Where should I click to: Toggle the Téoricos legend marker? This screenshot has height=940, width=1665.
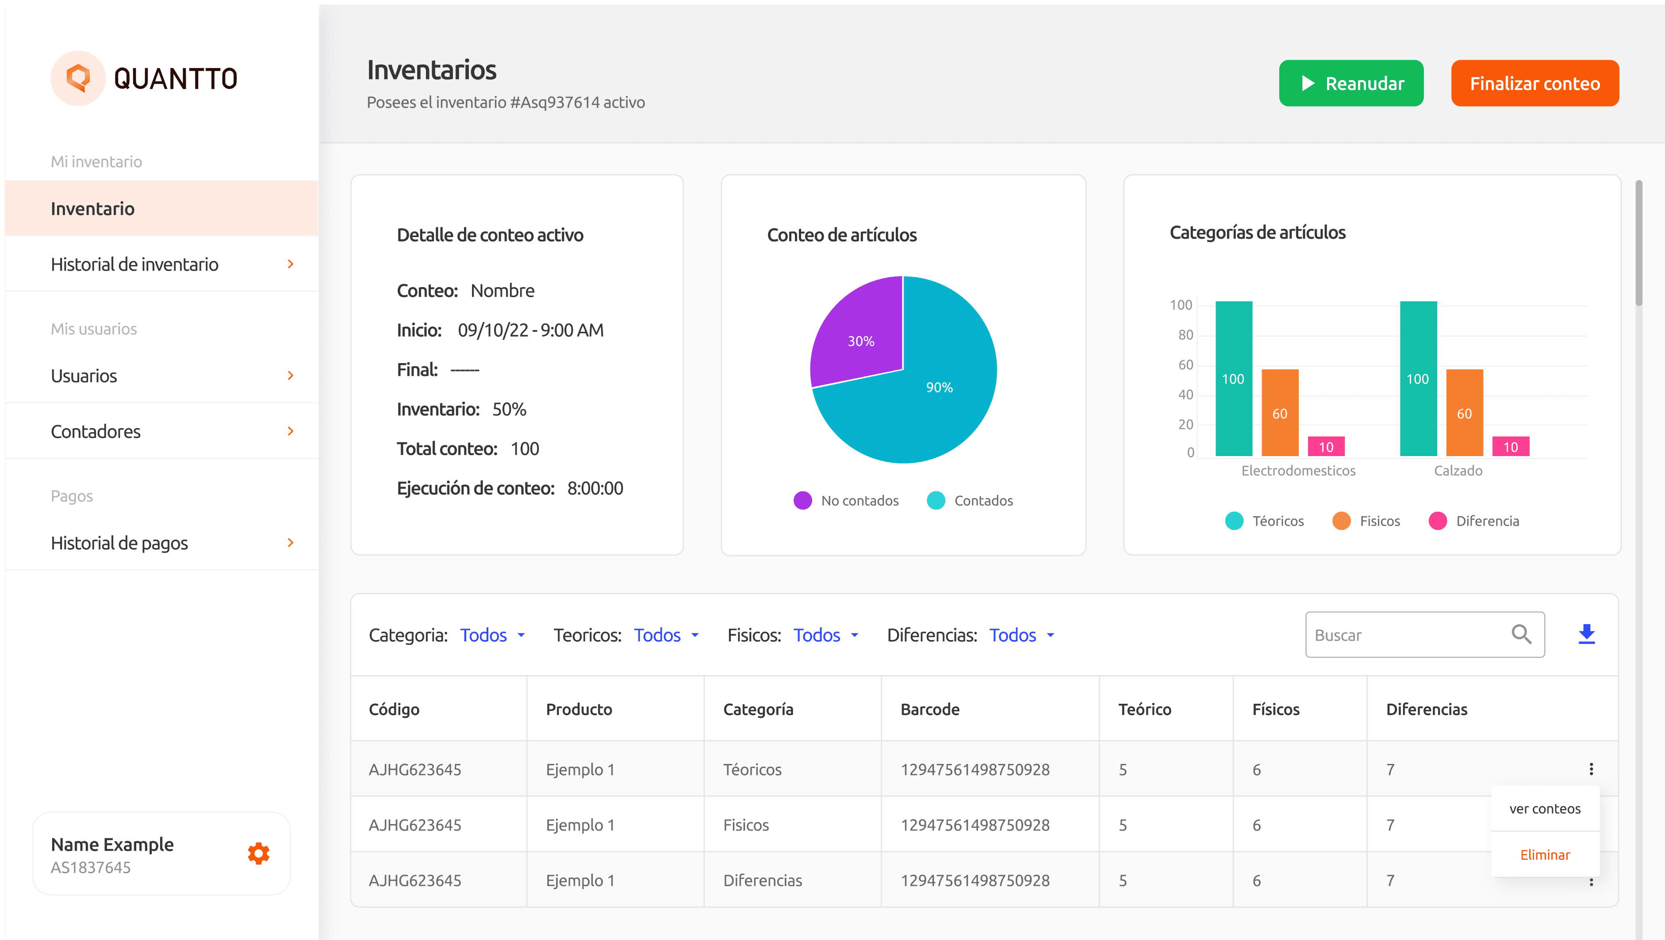click(1234, 521)
